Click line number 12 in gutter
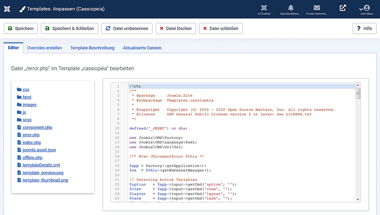380x215 pixels. click(x=117, y=138)
